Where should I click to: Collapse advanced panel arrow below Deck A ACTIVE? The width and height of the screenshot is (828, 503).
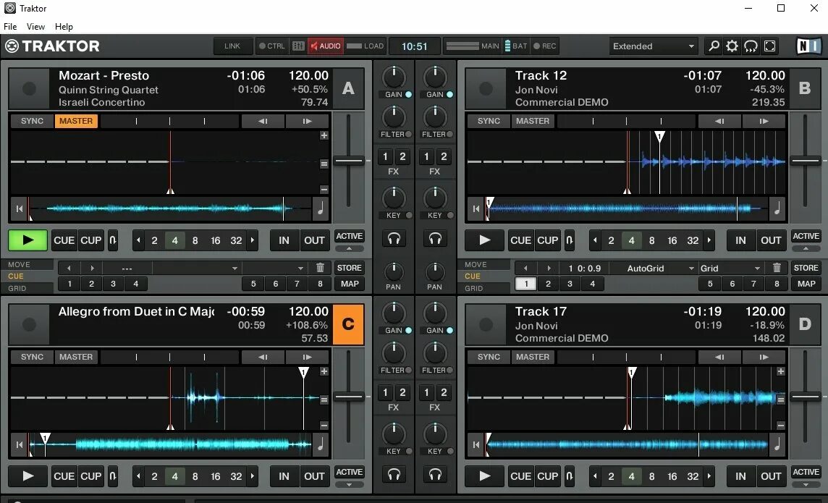point(349,248)
